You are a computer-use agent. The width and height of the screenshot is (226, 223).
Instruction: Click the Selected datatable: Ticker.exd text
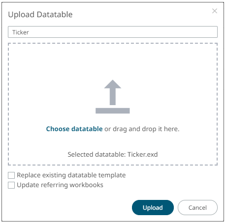113,154
